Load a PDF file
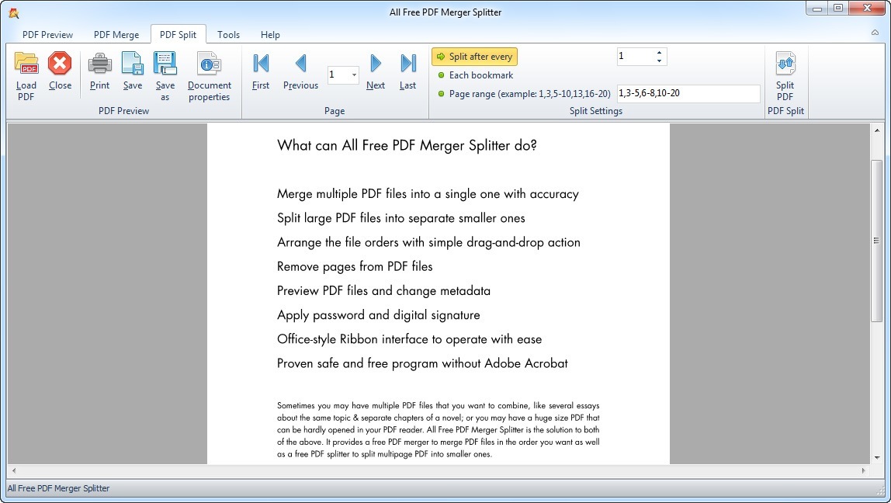 pos(26,75)
